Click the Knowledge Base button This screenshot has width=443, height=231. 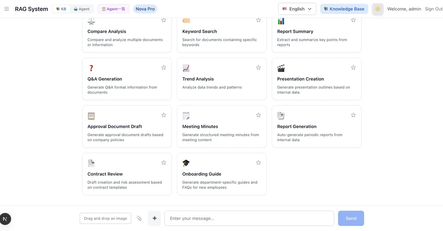pos(344,9)
